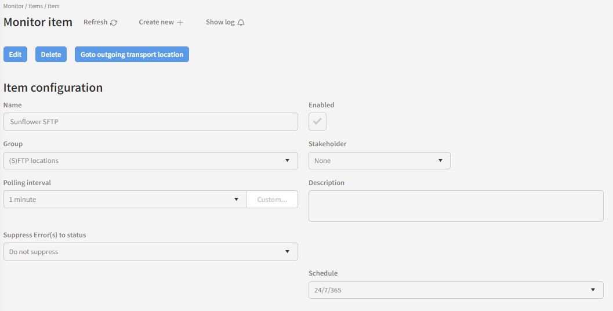The height and width of the screenshot is (311, 613).
Task: Toggle the Enabled checkbox
Action: 317,122
